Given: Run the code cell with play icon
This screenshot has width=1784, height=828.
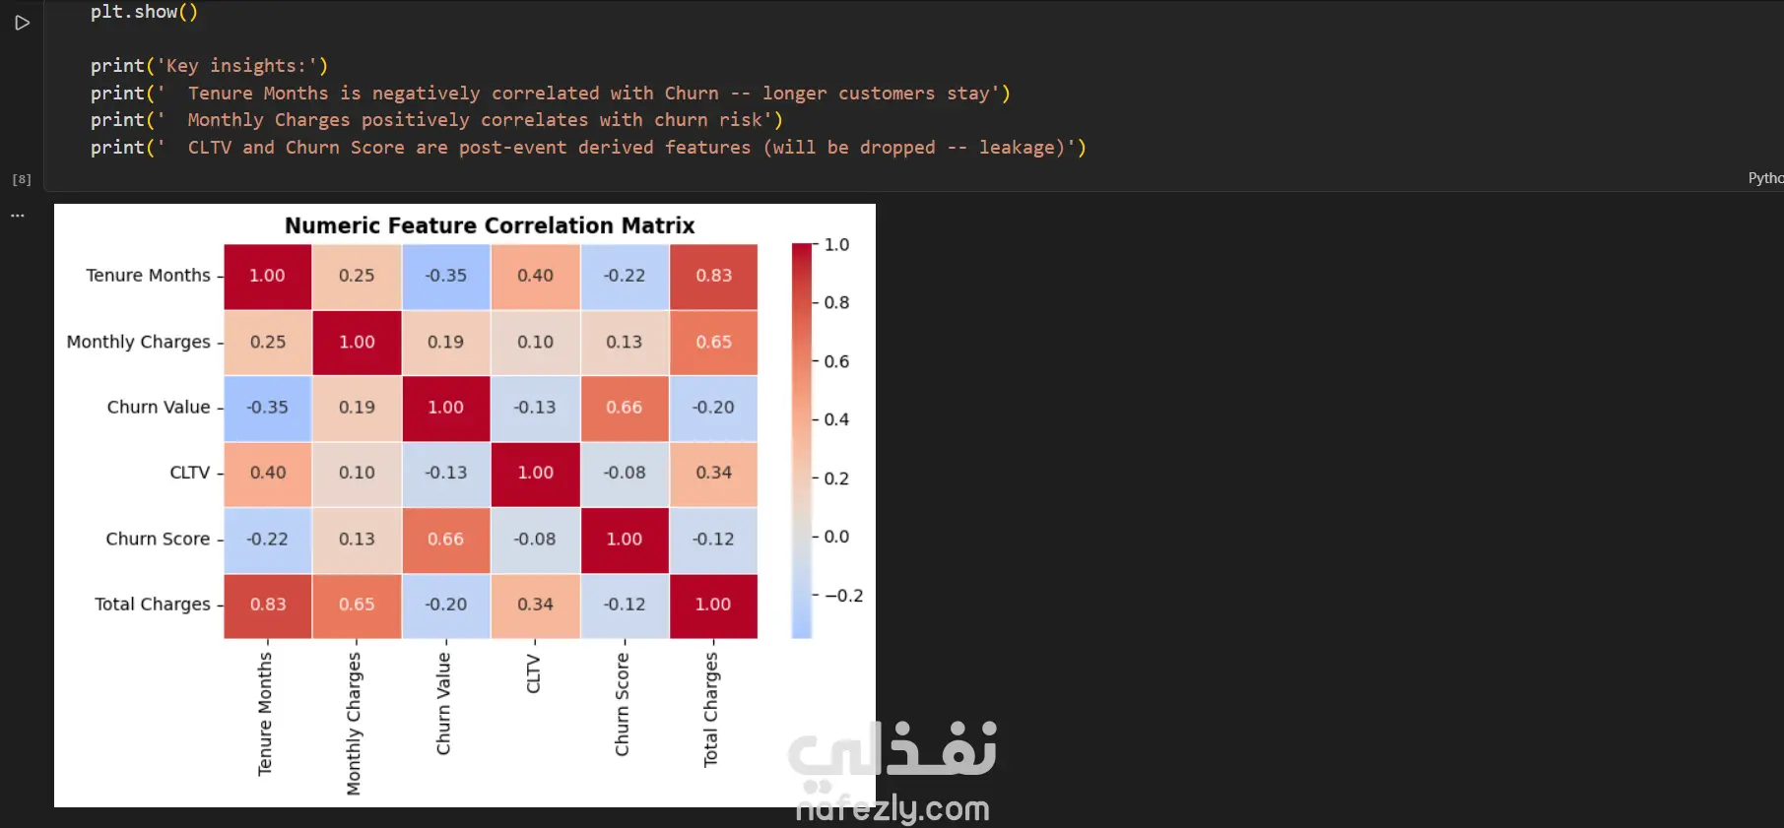Looking at the screenshot, I should pos(22,23).
